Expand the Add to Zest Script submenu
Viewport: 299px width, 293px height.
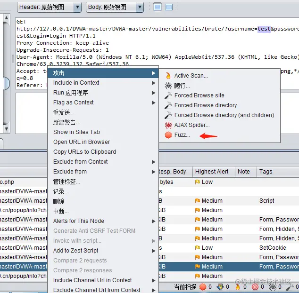[153, 251]
